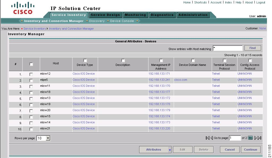Open the Service Design tab
Viewport: 272px width, 158px height.
pyautogui.click(x=105, y=15)
